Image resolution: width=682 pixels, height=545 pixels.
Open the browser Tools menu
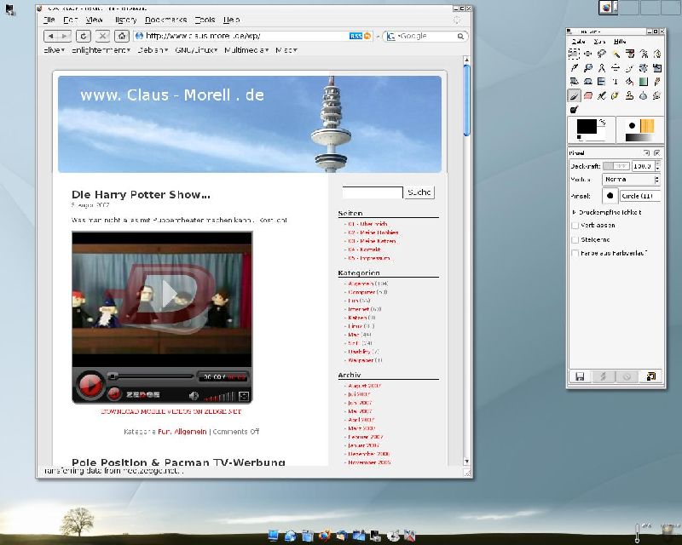(205, 20)
